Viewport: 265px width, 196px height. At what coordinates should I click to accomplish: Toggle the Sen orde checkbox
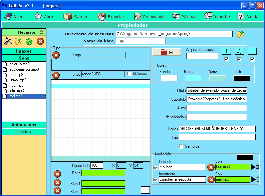181,146
